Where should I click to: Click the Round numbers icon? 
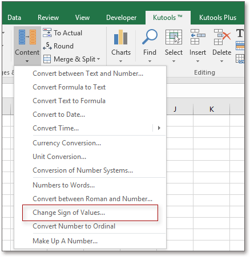pyautogui.click(x=47, y=46)
